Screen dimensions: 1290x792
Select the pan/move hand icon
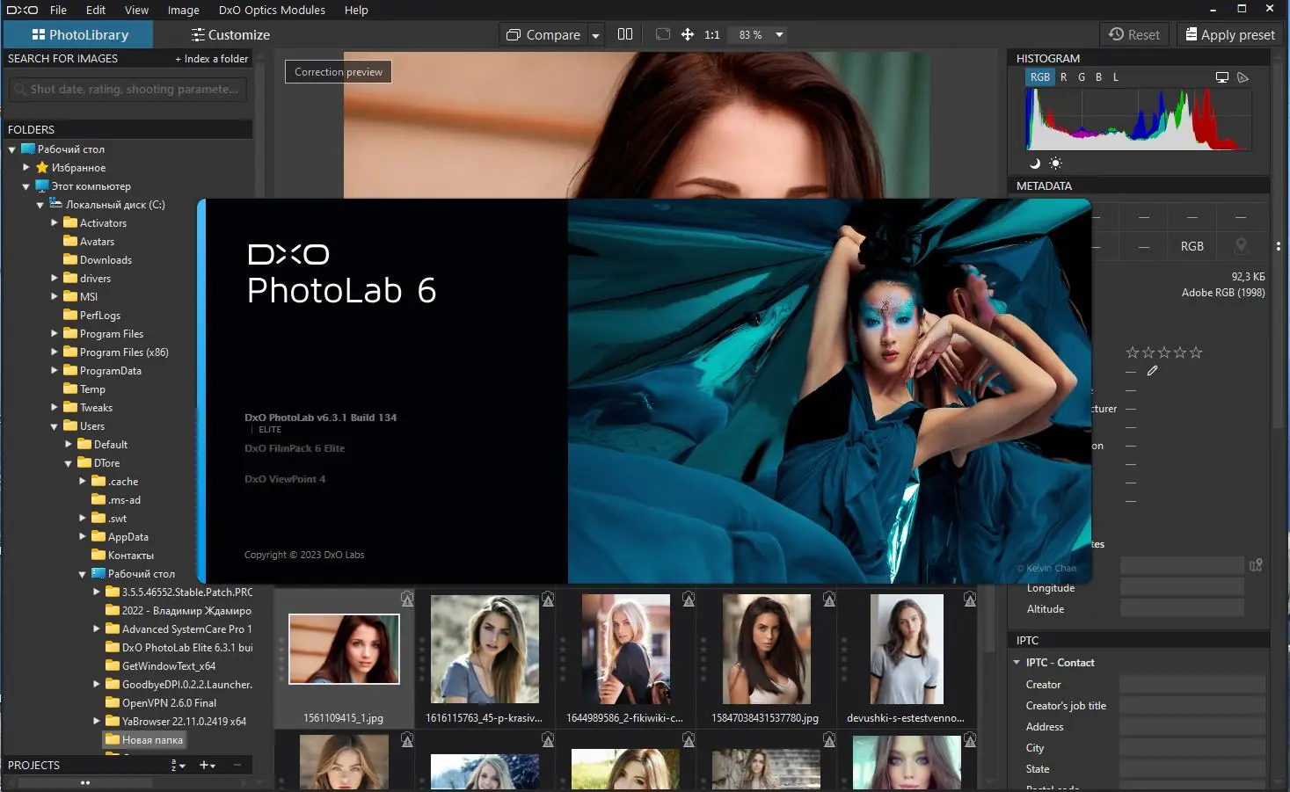coord(687,34)
